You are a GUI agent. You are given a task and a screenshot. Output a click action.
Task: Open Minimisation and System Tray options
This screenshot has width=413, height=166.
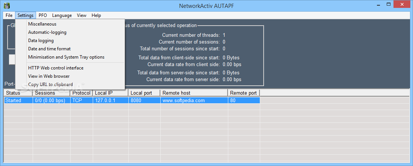[x=70, y=57]
